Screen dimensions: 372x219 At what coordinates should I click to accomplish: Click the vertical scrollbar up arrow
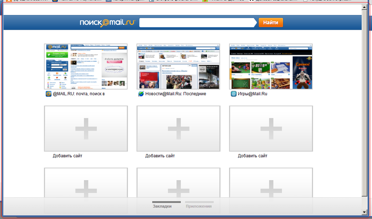pyautogui.click(x=364, y=7)
